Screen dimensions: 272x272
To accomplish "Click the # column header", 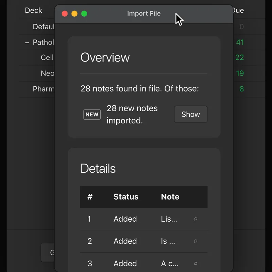I will point(90,197).
